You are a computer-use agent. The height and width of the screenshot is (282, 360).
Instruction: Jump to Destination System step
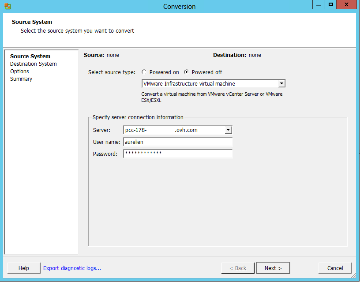point(34,64)
